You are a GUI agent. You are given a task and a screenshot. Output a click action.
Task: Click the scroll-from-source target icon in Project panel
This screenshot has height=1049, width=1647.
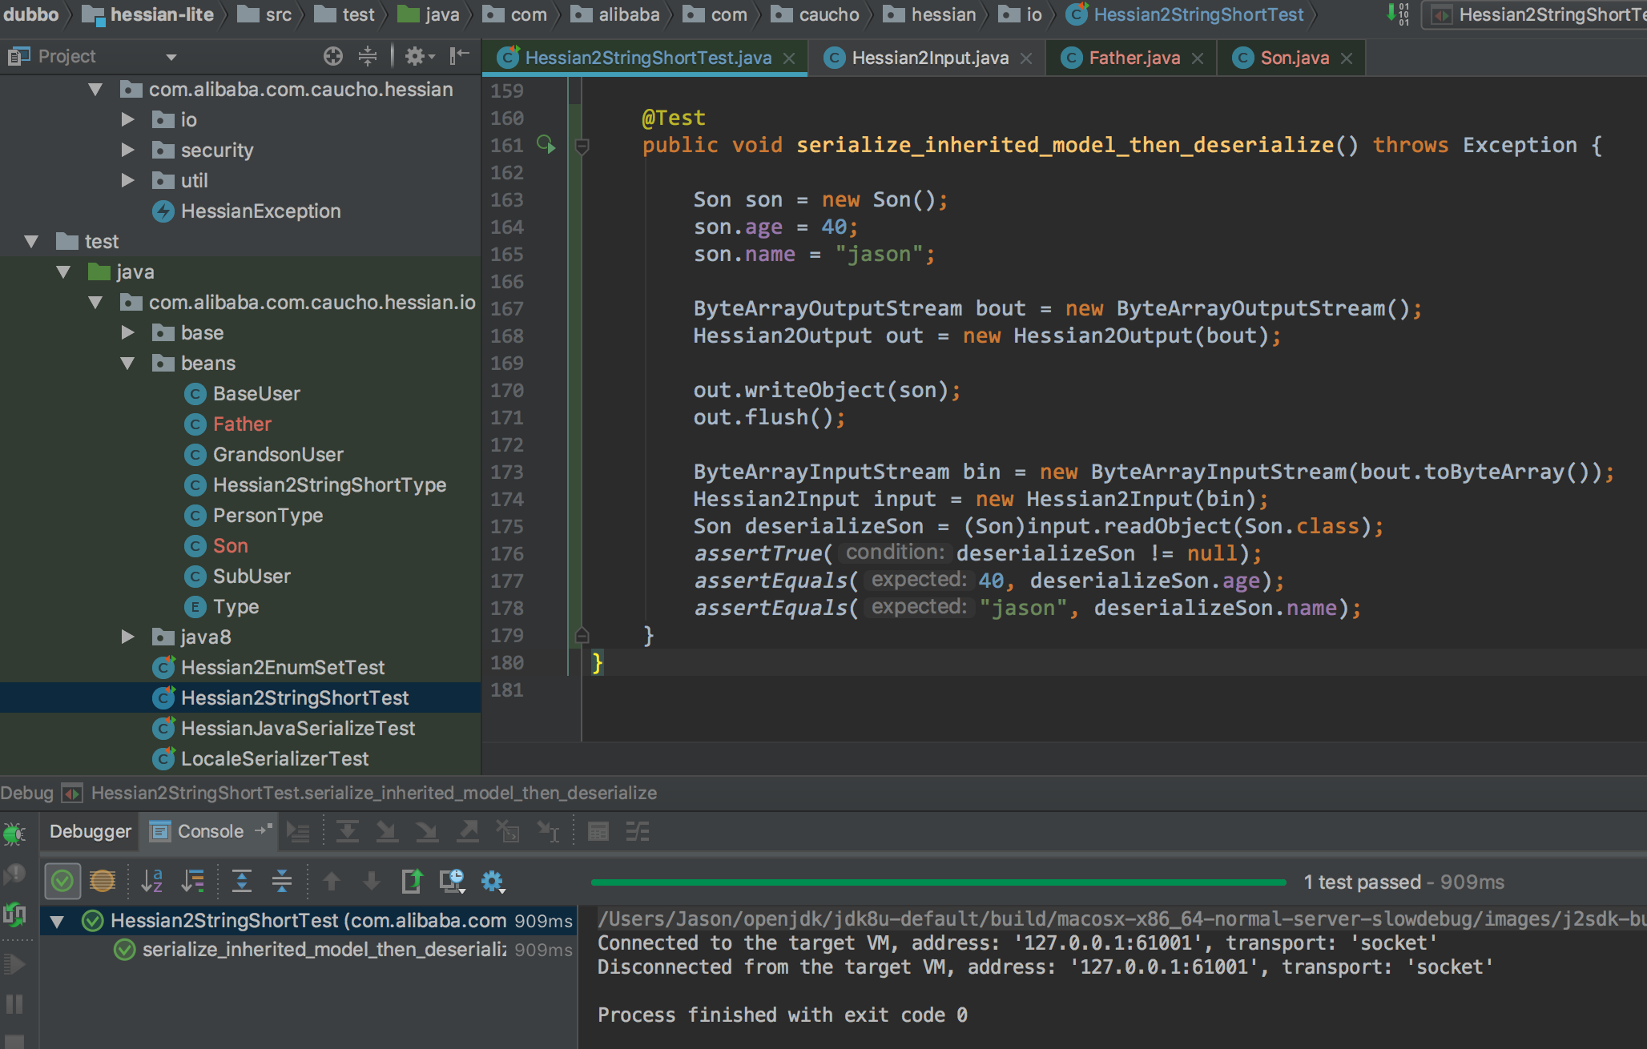point(333,56)
